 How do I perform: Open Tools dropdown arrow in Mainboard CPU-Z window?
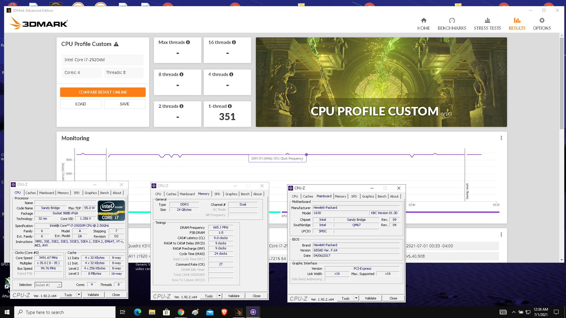pyautogui.click(x=356, y=298)
